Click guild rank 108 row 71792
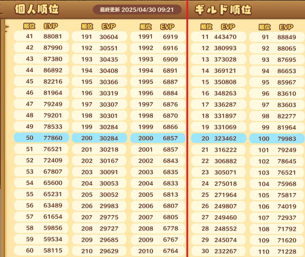The image size is (305, 257). pos(277,229)
